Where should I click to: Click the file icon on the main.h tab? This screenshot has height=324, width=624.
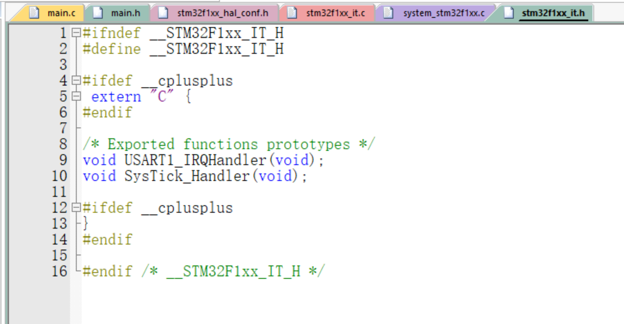pyautogui.click(x=98, y=13)
